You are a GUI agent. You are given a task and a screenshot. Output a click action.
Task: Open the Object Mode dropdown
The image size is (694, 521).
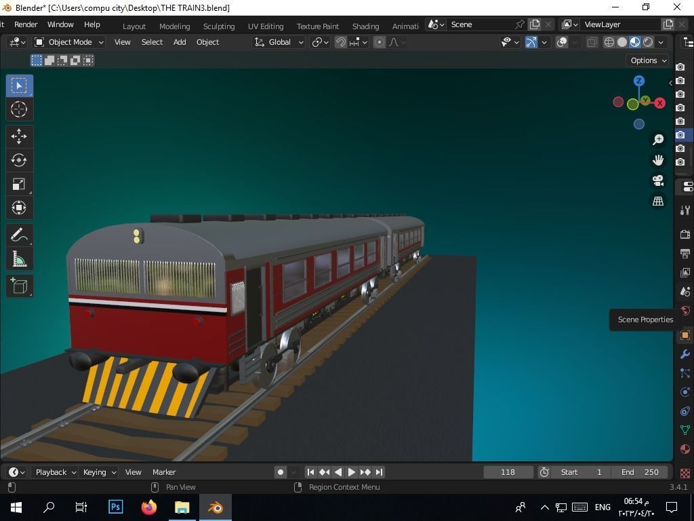click(x=69, y=42)
